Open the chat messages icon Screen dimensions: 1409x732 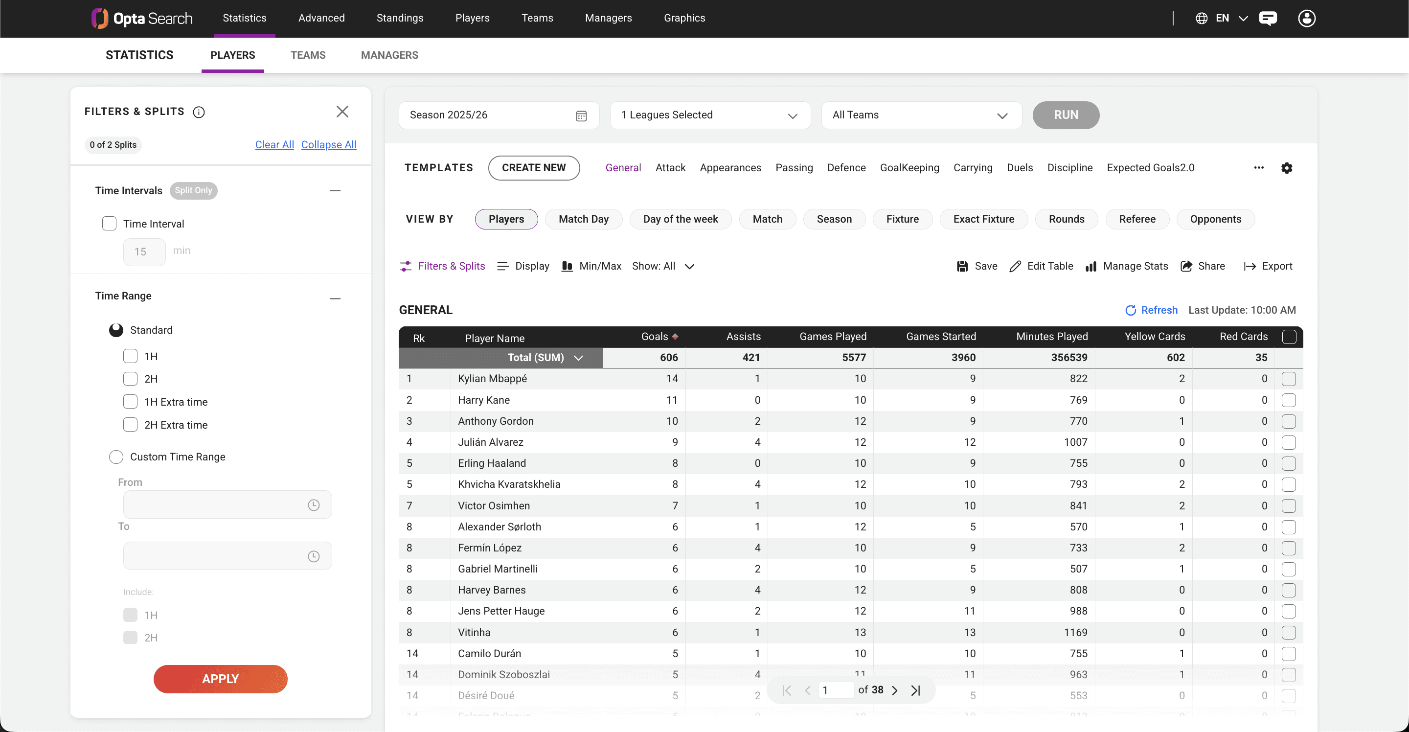click(x=1268, y=18)
